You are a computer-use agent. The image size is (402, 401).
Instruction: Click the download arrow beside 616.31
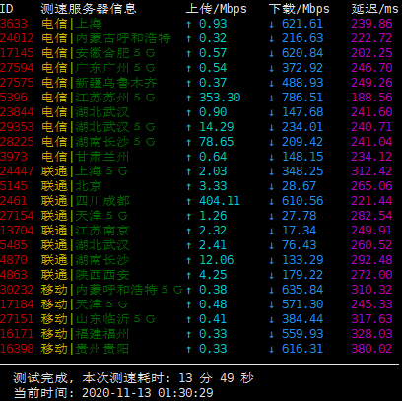[x=271, y=349]
